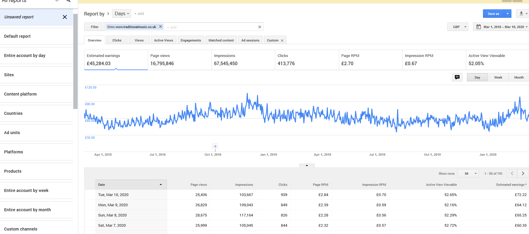529x234 pixels.
Task: Open the Content platform report
Action: [x=36, y=94]
